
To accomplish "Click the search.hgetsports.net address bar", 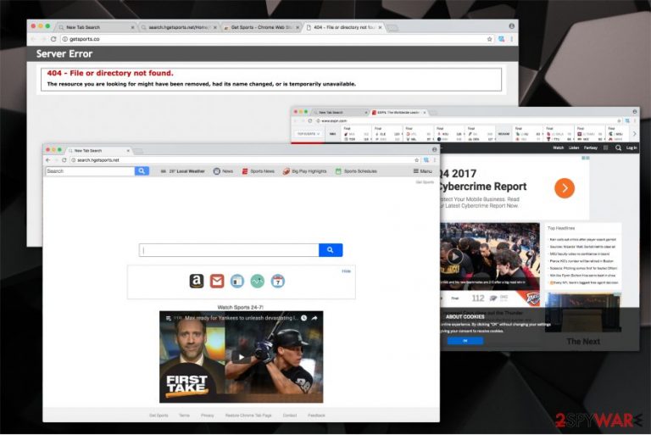I will tap(243, 160).
